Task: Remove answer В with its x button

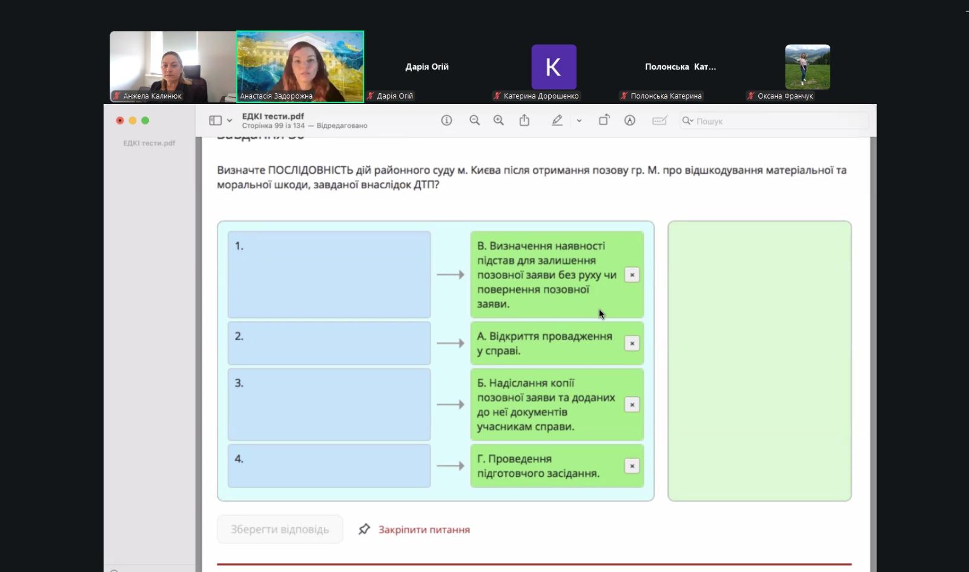Action: [x=632, y=275]
